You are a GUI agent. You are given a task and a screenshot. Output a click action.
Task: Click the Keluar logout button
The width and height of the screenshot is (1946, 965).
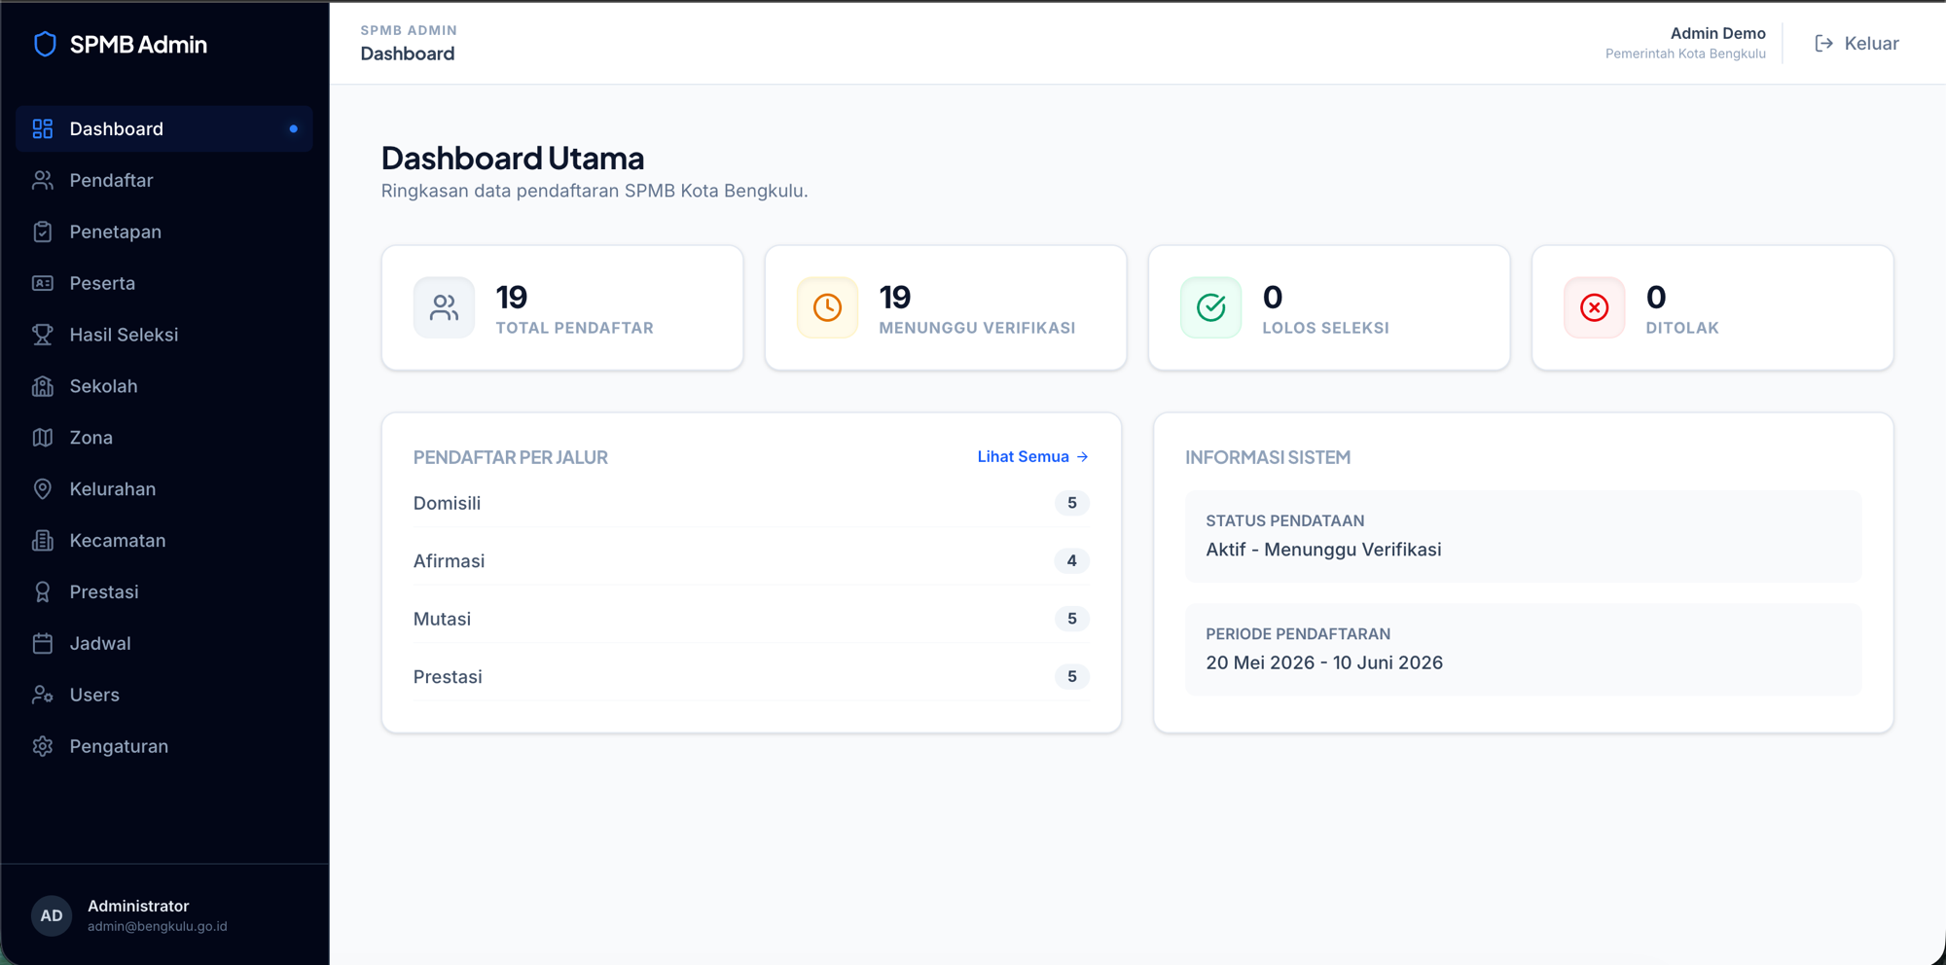point(1856,44)
